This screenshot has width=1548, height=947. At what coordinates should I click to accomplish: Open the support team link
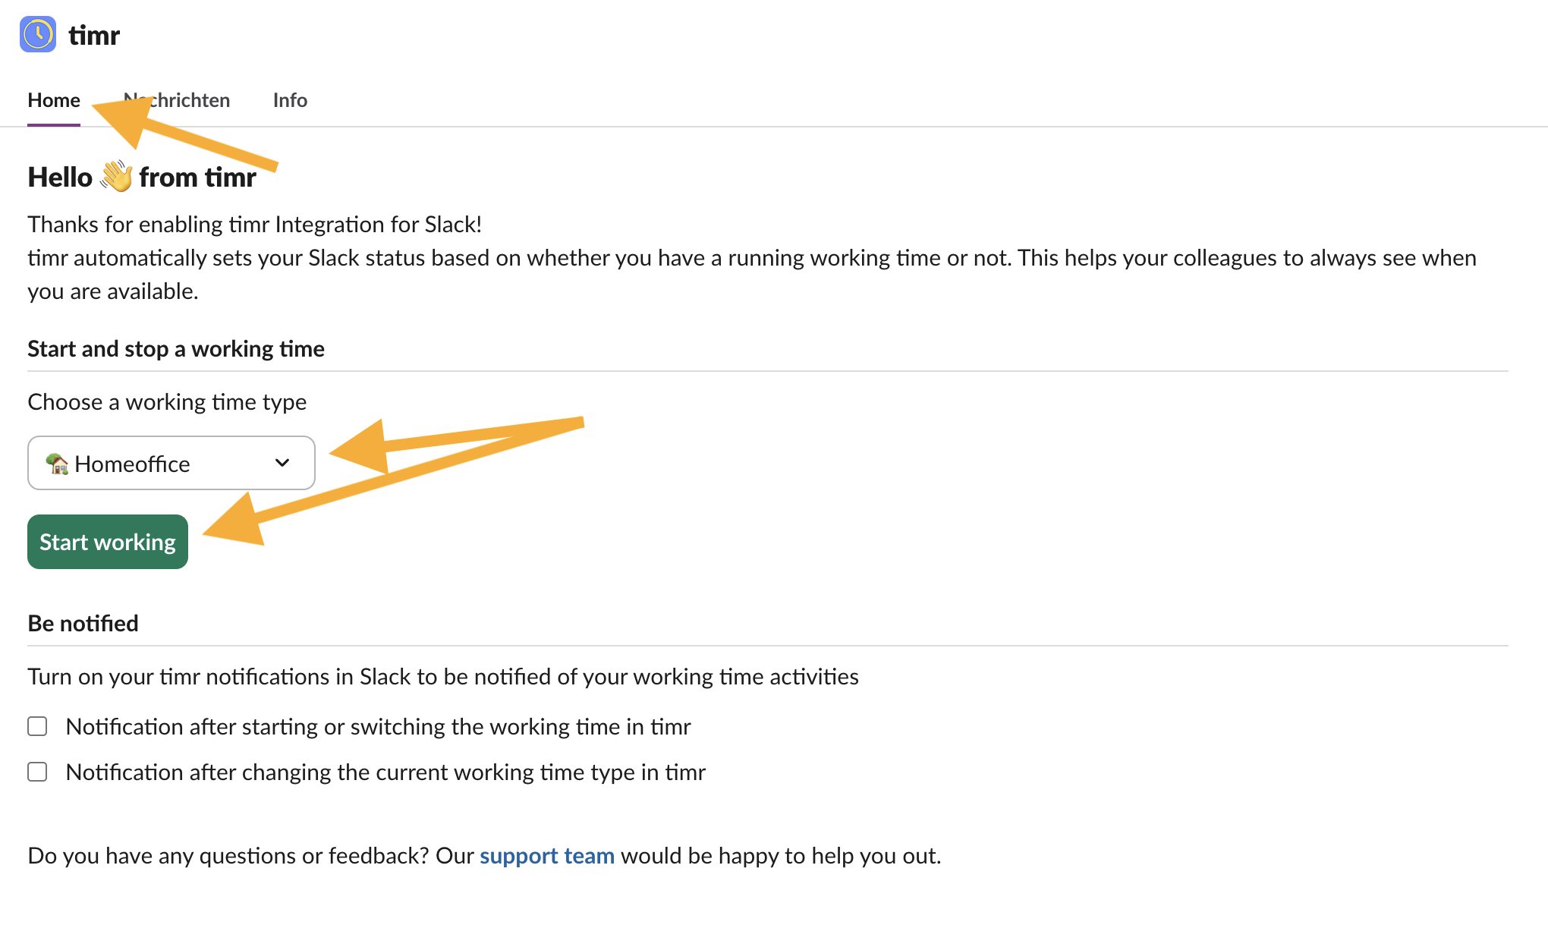[547, 855]
